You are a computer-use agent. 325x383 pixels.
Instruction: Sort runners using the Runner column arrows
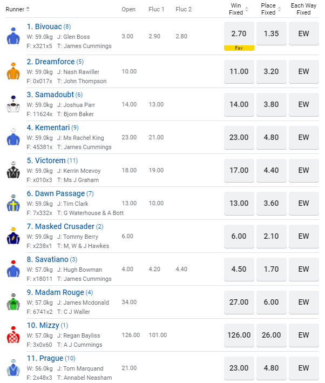click(28, 9)
